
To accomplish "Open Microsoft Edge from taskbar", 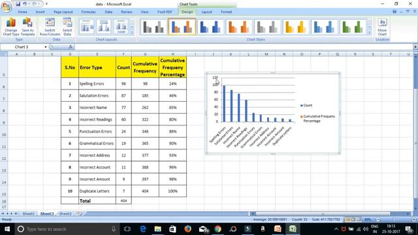I will [143, 229].
